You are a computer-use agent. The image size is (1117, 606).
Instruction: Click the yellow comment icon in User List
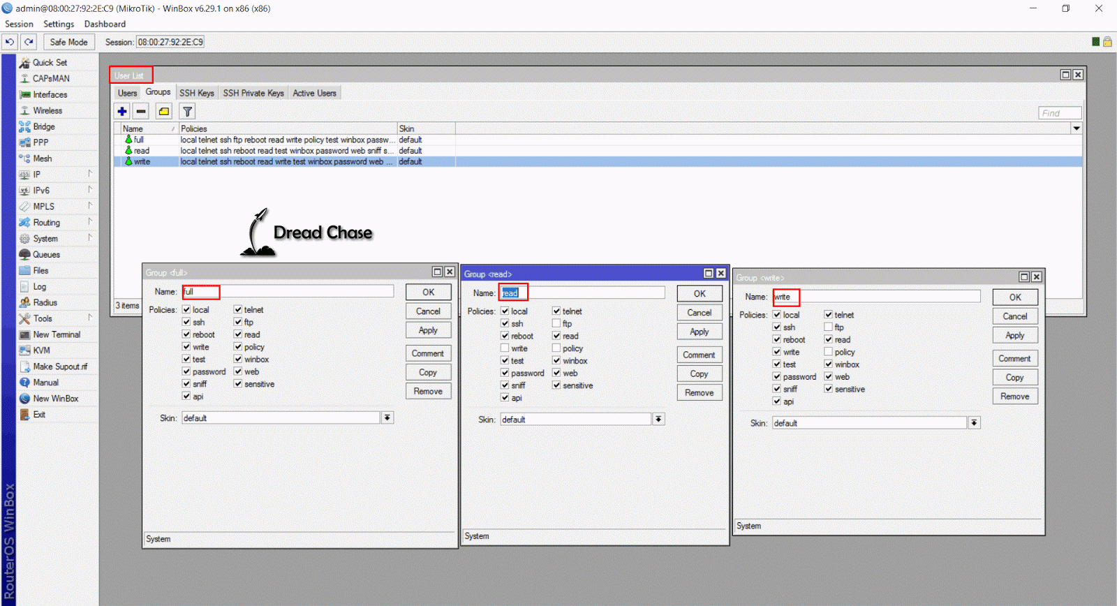(x=164, y=111)
